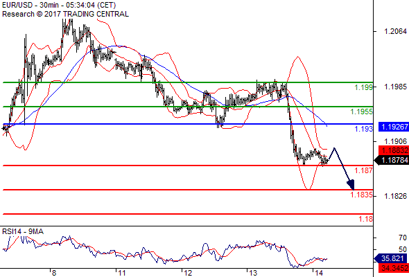Click the green 1.1955 resistance label
This screenshot has width=409, height=277.
(362, 111)
